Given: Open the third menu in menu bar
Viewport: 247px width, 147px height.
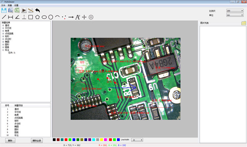Looking at the screenshot, I should [16, 5].
